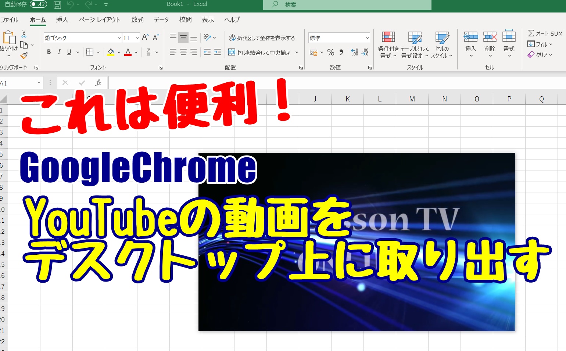Select middle vertical align icon

pos(183,37)
